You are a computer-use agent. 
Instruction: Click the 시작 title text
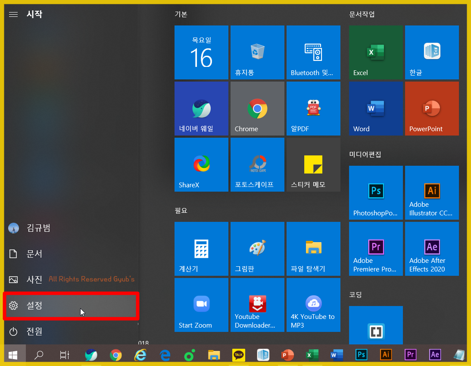pos(34,14)
